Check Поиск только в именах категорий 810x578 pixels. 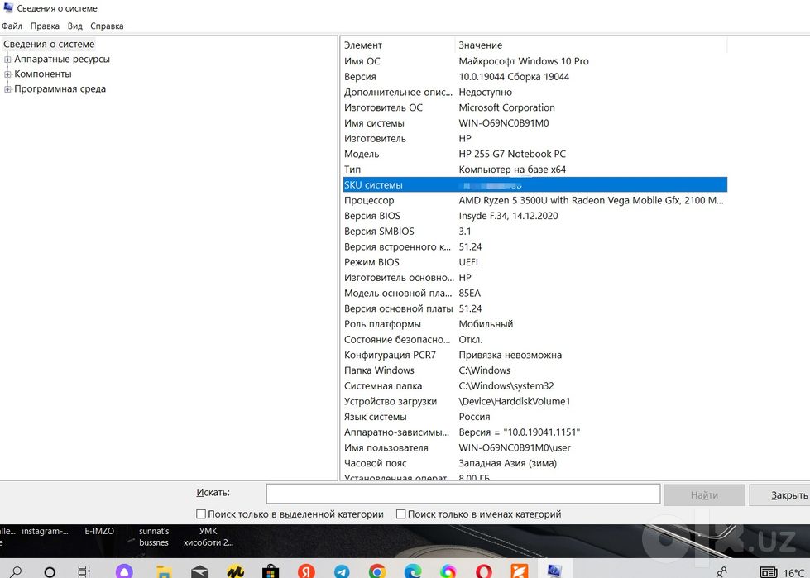tap(401, 514)
